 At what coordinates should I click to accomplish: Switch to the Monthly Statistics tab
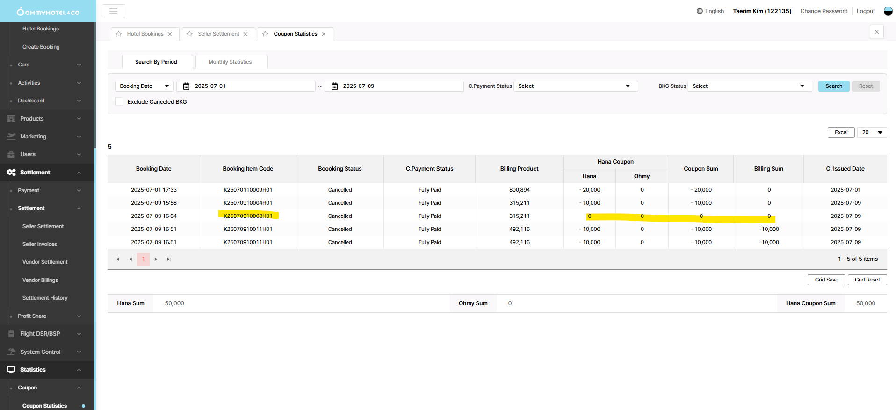coord(230,62)
